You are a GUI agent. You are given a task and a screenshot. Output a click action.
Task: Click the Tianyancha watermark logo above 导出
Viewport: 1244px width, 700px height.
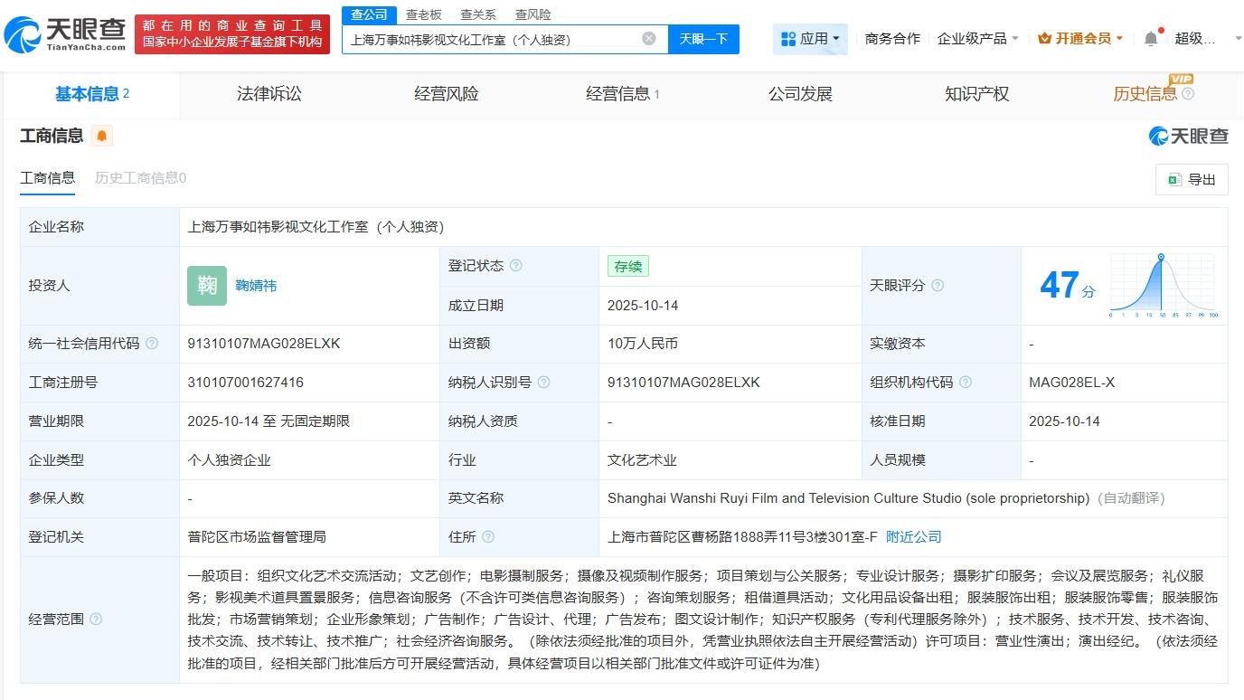[1158, 136]
